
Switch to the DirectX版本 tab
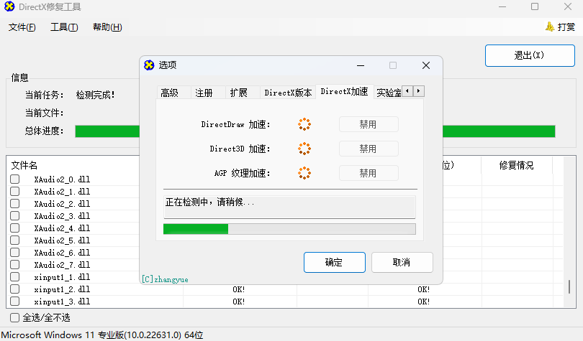coord(288,93)
